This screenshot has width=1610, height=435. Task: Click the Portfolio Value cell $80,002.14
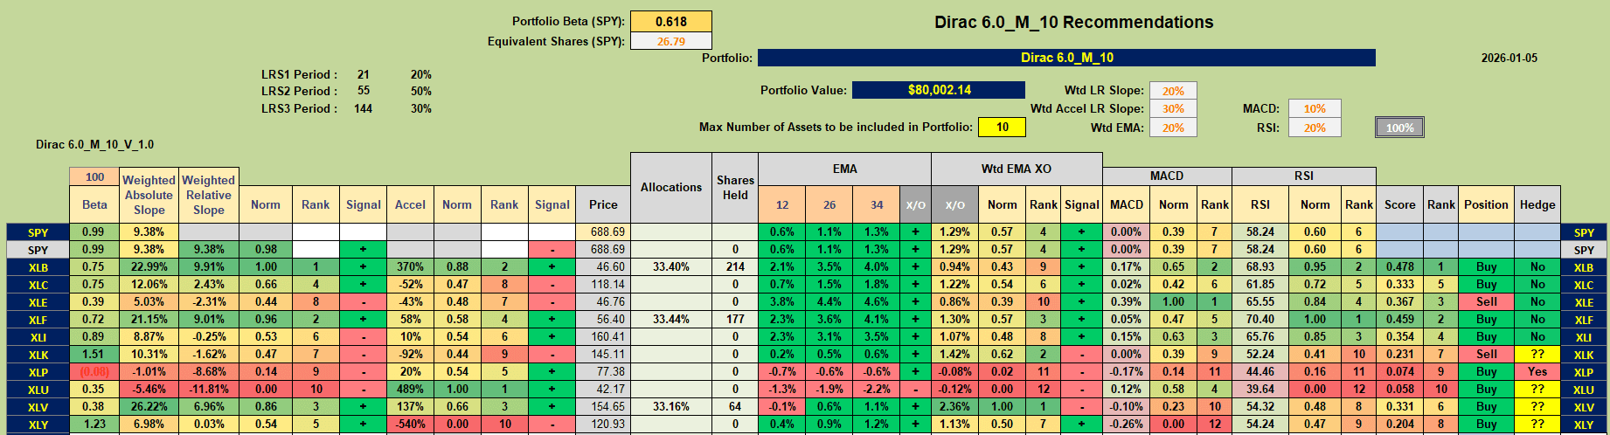point(939,90)
